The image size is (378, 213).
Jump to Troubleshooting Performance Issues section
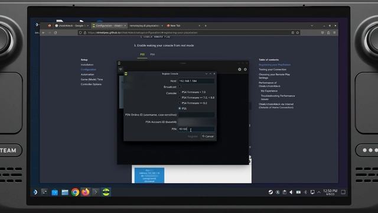tap(278, 98)
